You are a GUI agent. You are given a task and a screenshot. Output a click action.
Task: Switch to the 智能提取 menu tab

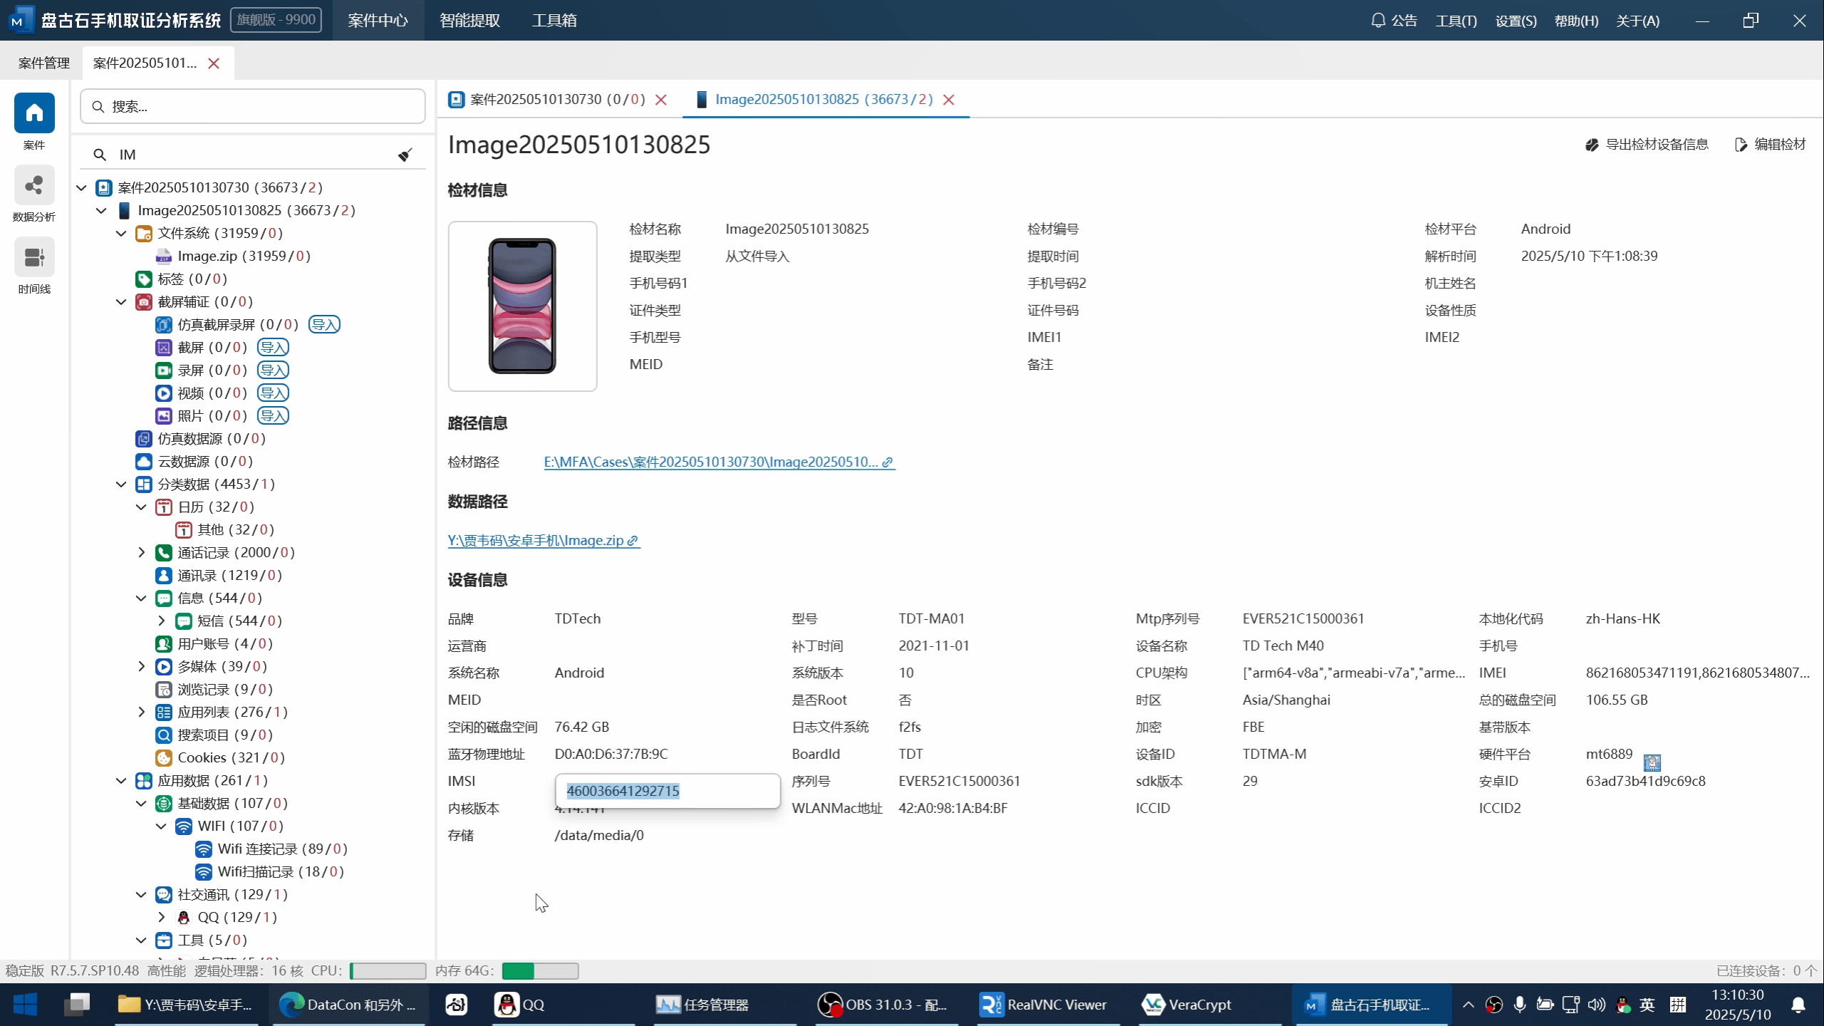coord(470,21)
